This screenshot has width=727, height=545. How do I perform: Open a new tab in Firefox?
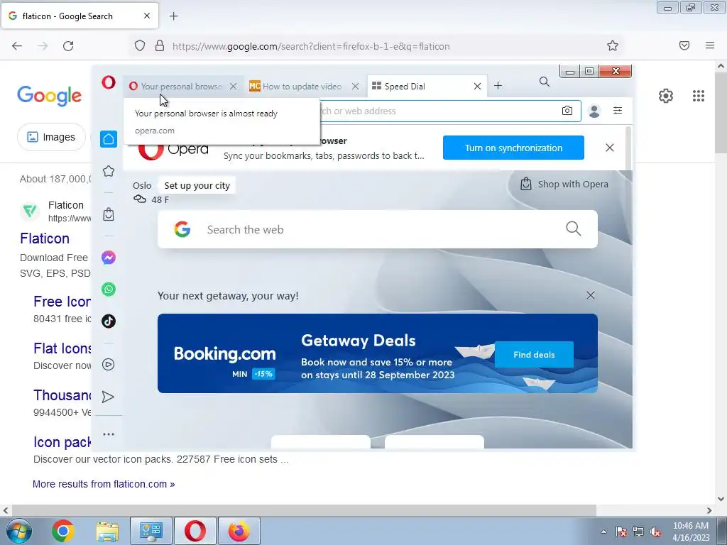[x=173, y=16]
